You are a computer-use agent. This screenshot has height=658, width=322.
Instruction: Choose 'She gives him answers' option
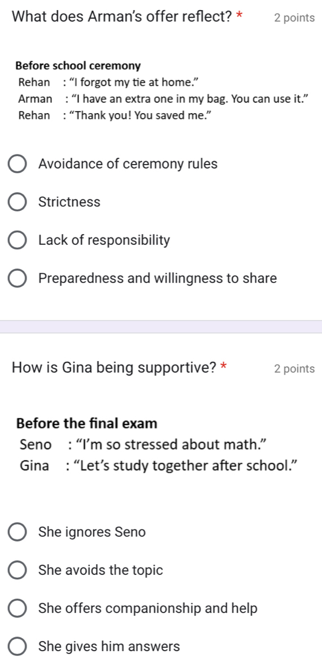17,647
